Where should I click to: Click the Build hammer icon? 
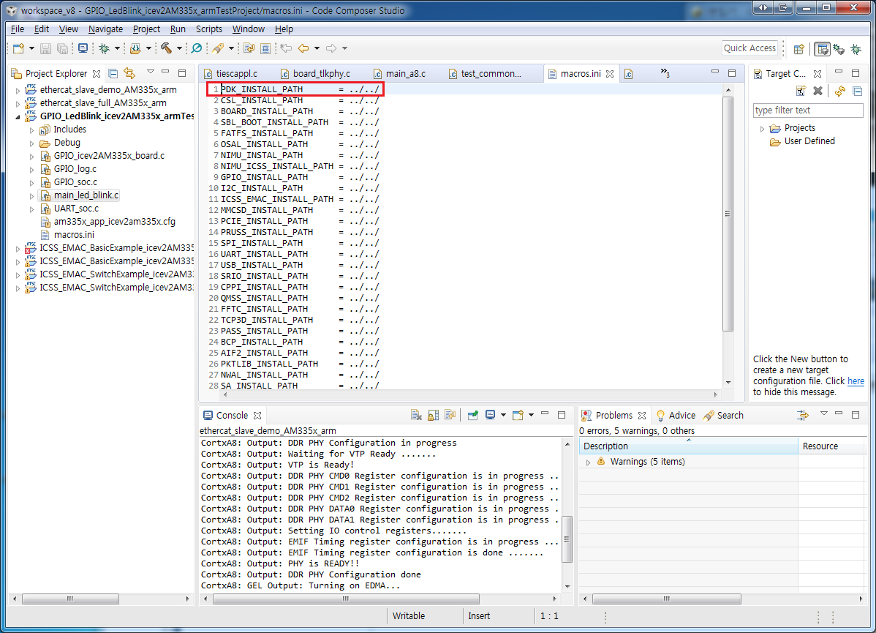166,48
